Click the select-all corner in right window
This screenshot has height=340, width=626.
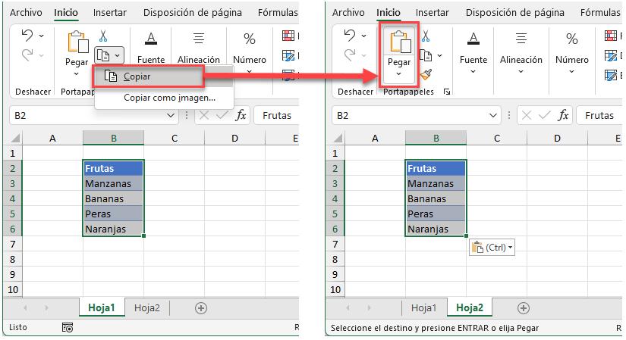point(338,139)
